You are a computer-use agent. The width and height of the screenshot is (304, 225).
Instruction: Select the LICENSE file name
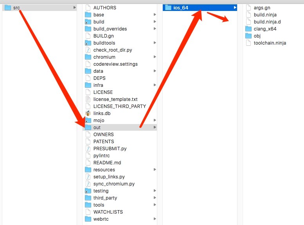103,92
